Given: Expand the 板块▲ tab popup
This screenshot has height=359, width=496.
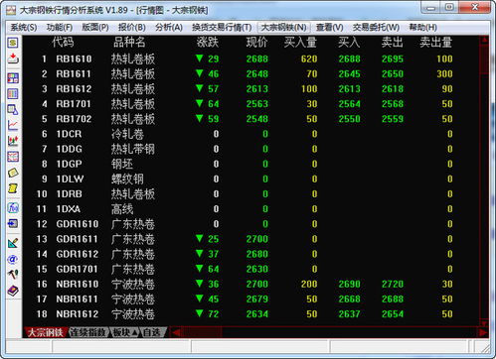Looking at the screenshot, I should 125,332.
